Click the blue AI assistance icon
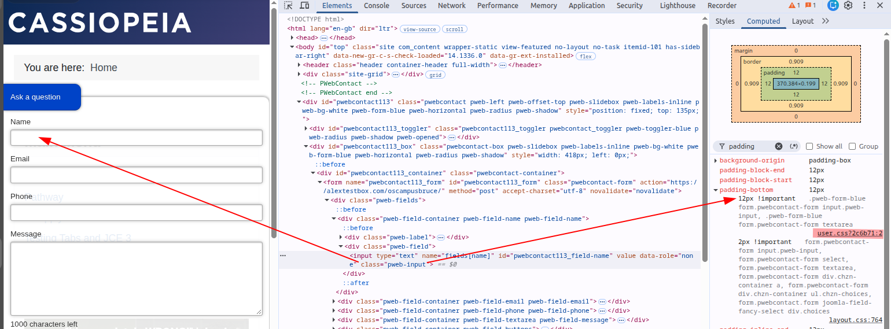 [833, 6]
